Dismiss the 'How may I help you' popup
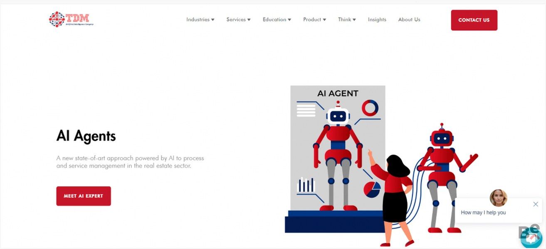This screenshot has height=249, width=546. click(535, 204)
